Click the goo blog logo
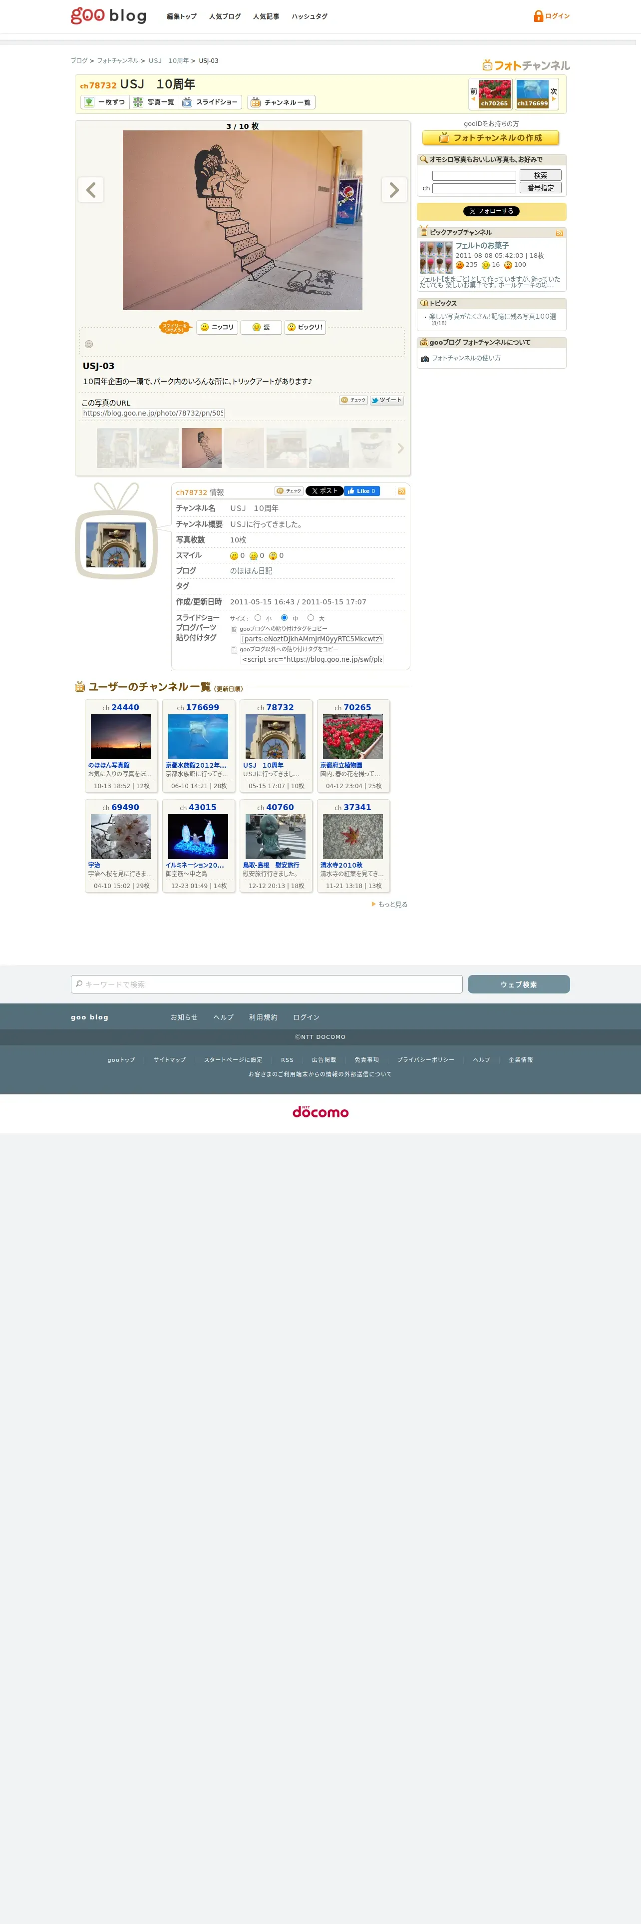 [108, 15]
